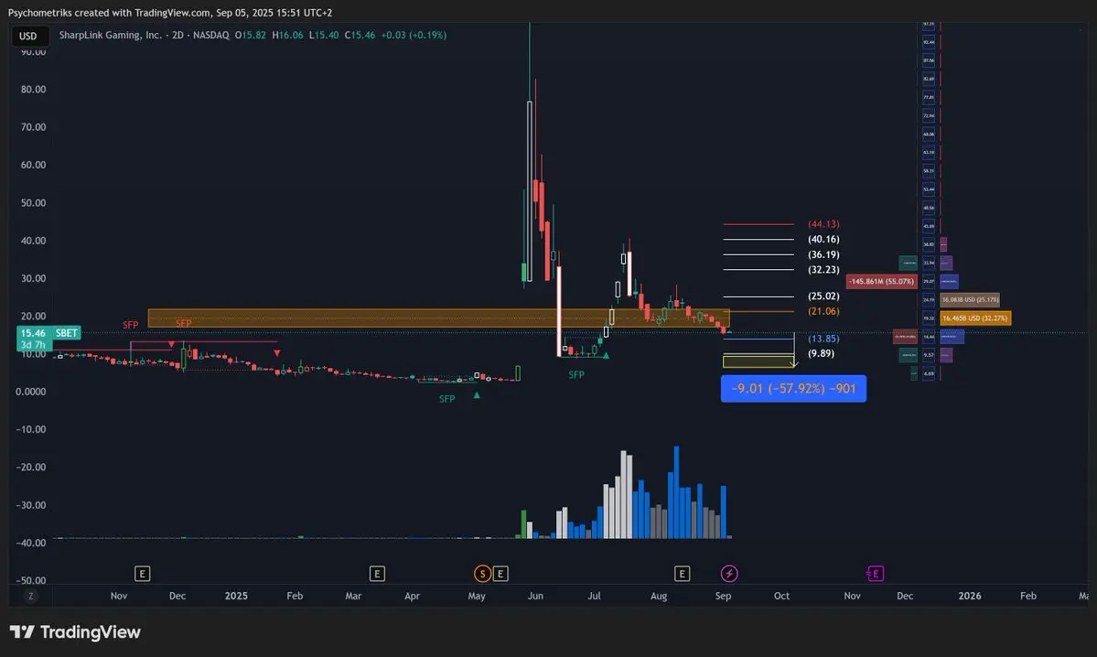Click the 2D interval label in header
This screenshot has width=1097, height=657.
pos(177,35)
